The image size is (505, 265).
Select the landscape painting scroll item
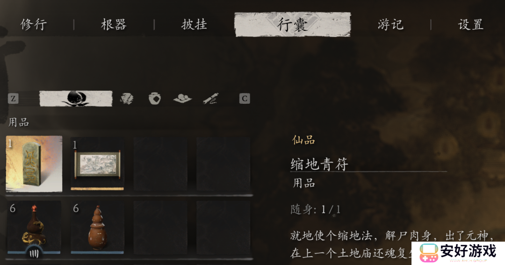click(97, 164)
